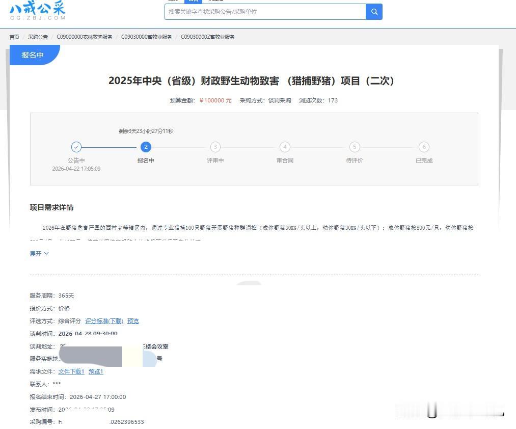Click the remaining time countdown text

[146, 131]
